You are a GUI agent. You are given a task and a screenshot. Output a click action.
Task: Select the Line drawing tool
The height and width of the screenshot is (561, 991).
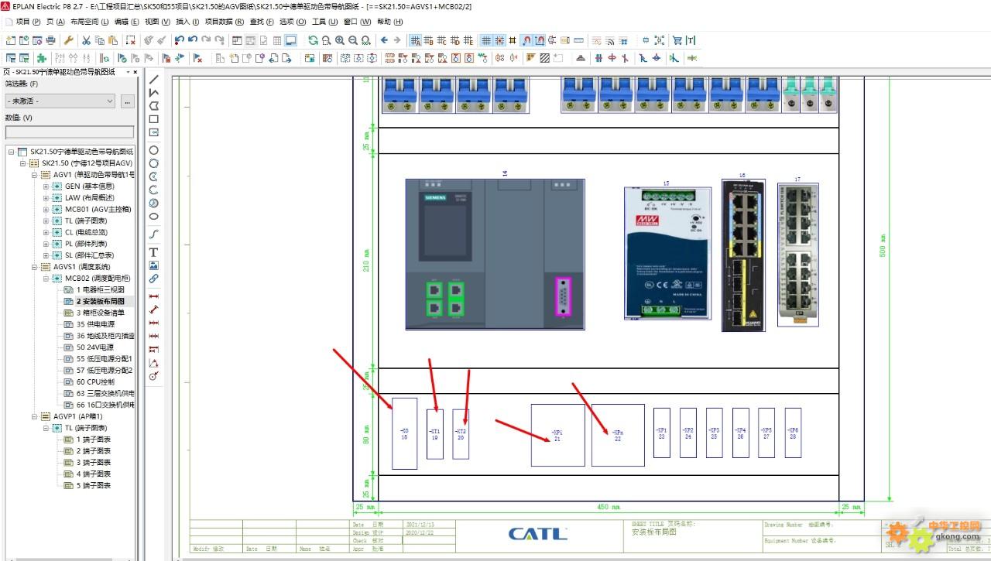(154, 79)
